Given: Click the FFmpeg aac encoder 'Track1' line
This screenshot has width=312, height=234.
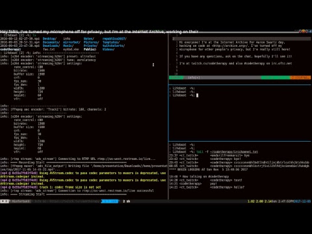Looking at the screenshot, I should pos(53,109).
